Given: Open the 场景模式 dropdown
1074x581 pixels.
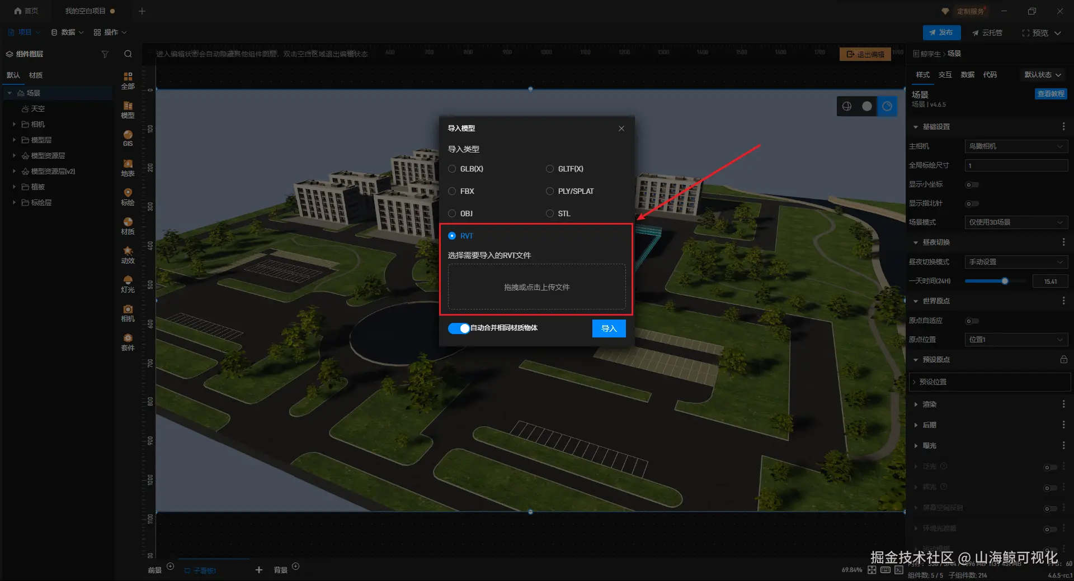Looking at the screenshot, I should coord(1016,222).
